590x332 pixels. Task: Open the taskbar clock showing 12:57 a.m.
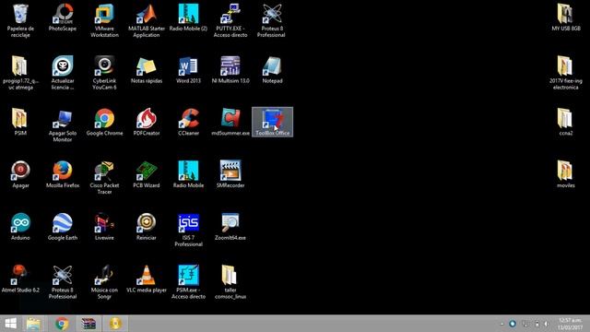click(x=570, y=324)
